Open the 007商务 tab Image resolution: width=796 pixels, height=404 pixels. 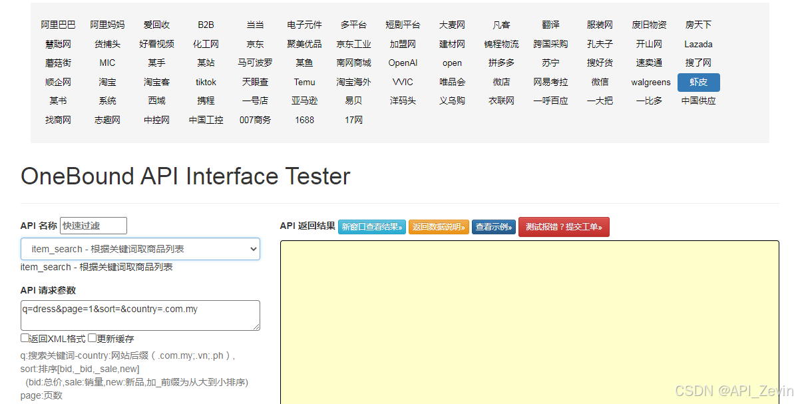pos(255,120)
